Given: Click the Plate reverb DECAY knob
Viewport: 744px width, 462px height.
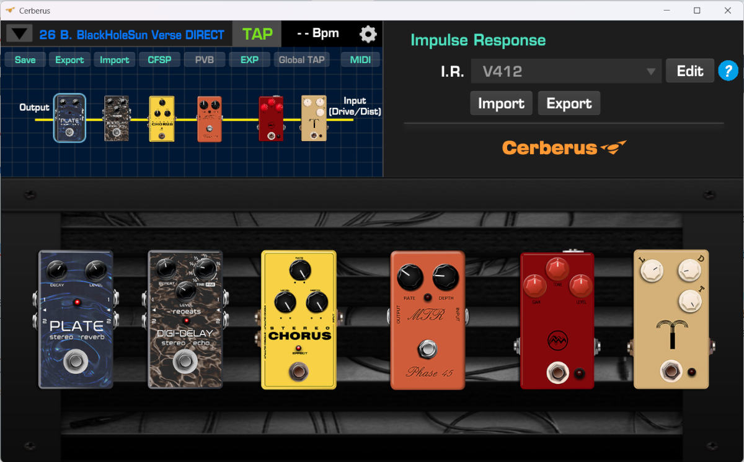Looking at the screenshot, I should (56, 271).
